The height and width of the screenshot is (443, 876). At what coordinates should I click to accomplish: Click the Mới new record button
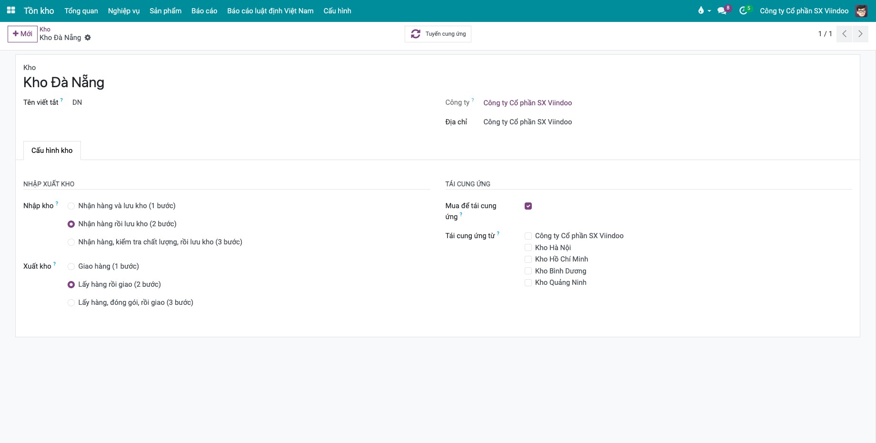coord(22,34)
